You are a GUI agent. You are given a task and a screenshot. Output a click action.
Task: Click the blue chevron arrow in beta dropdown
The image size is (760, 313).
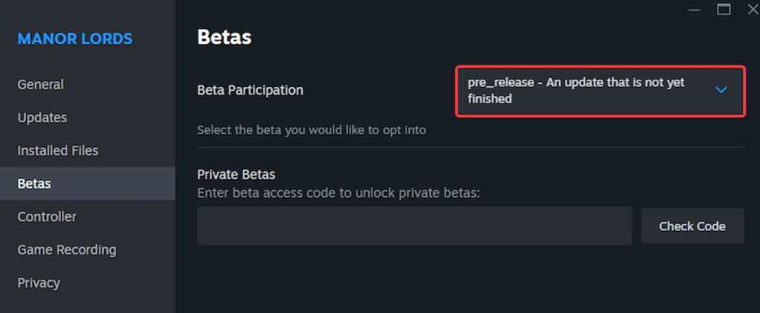click(721, 90)
